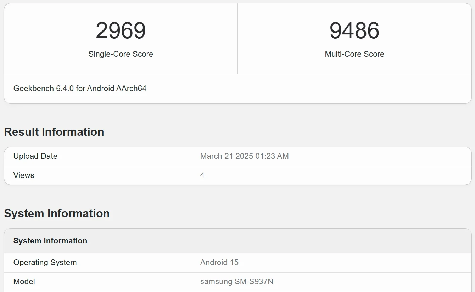Click the Operating System row label
Image resolution: width=475 pixels, height=292 pixels.
tap(45, 263)
